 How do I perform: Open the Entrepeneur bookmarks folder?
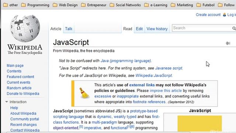pyautogui.click(x=94, y=5)
